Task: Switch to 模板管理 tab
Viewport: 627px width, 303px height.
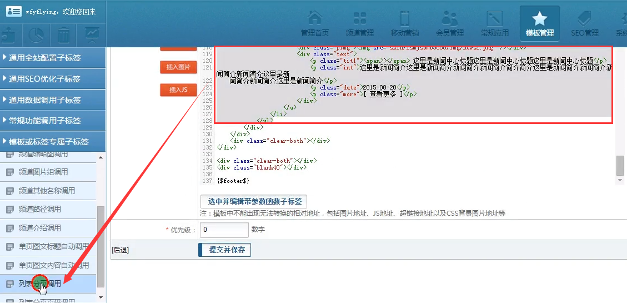Action: click(539, 24)
